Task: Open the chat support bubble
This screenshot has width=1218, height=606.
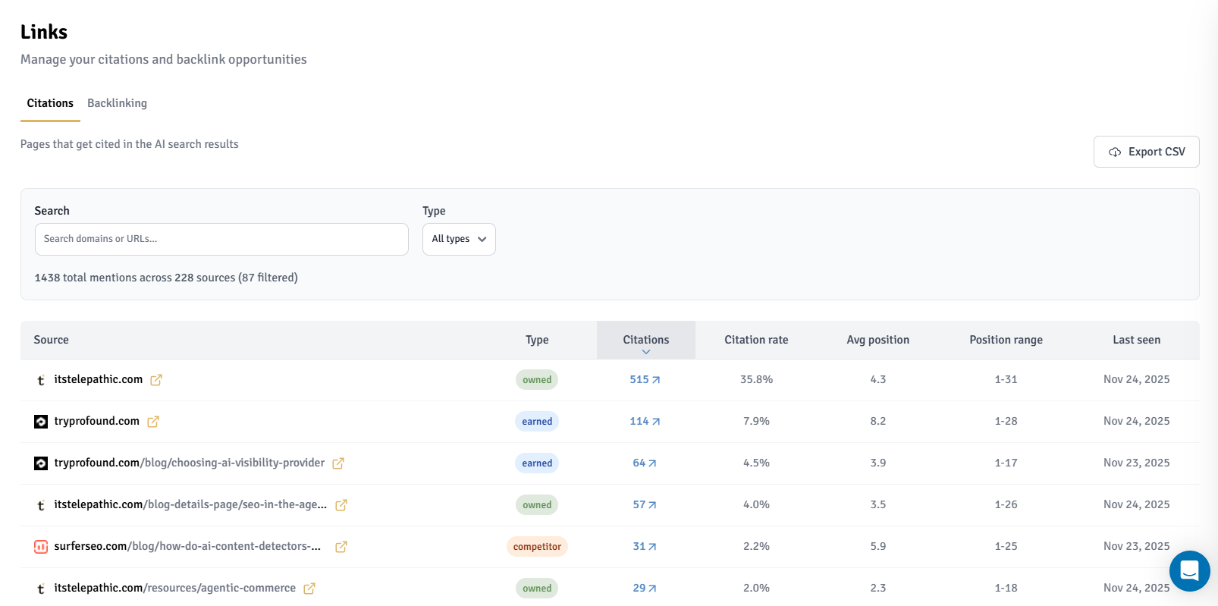Action: pyautogui.click(x=1189, y=570)
